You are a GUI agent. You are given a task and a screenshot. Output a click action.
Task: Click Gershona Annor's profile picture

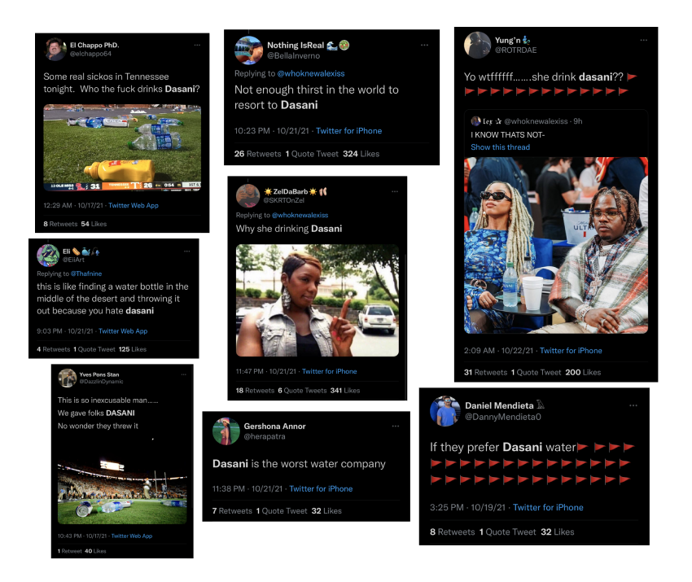(226, 431)
